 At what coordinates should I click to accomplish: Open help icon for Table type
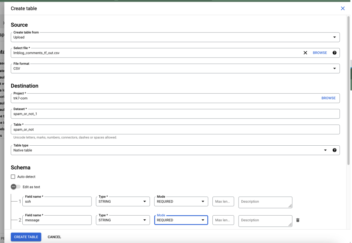pyautogui.click(x=334, y=150)
